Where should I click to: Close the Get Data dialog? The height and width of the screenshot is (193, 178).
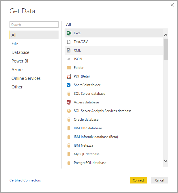[x=172, y=5]
